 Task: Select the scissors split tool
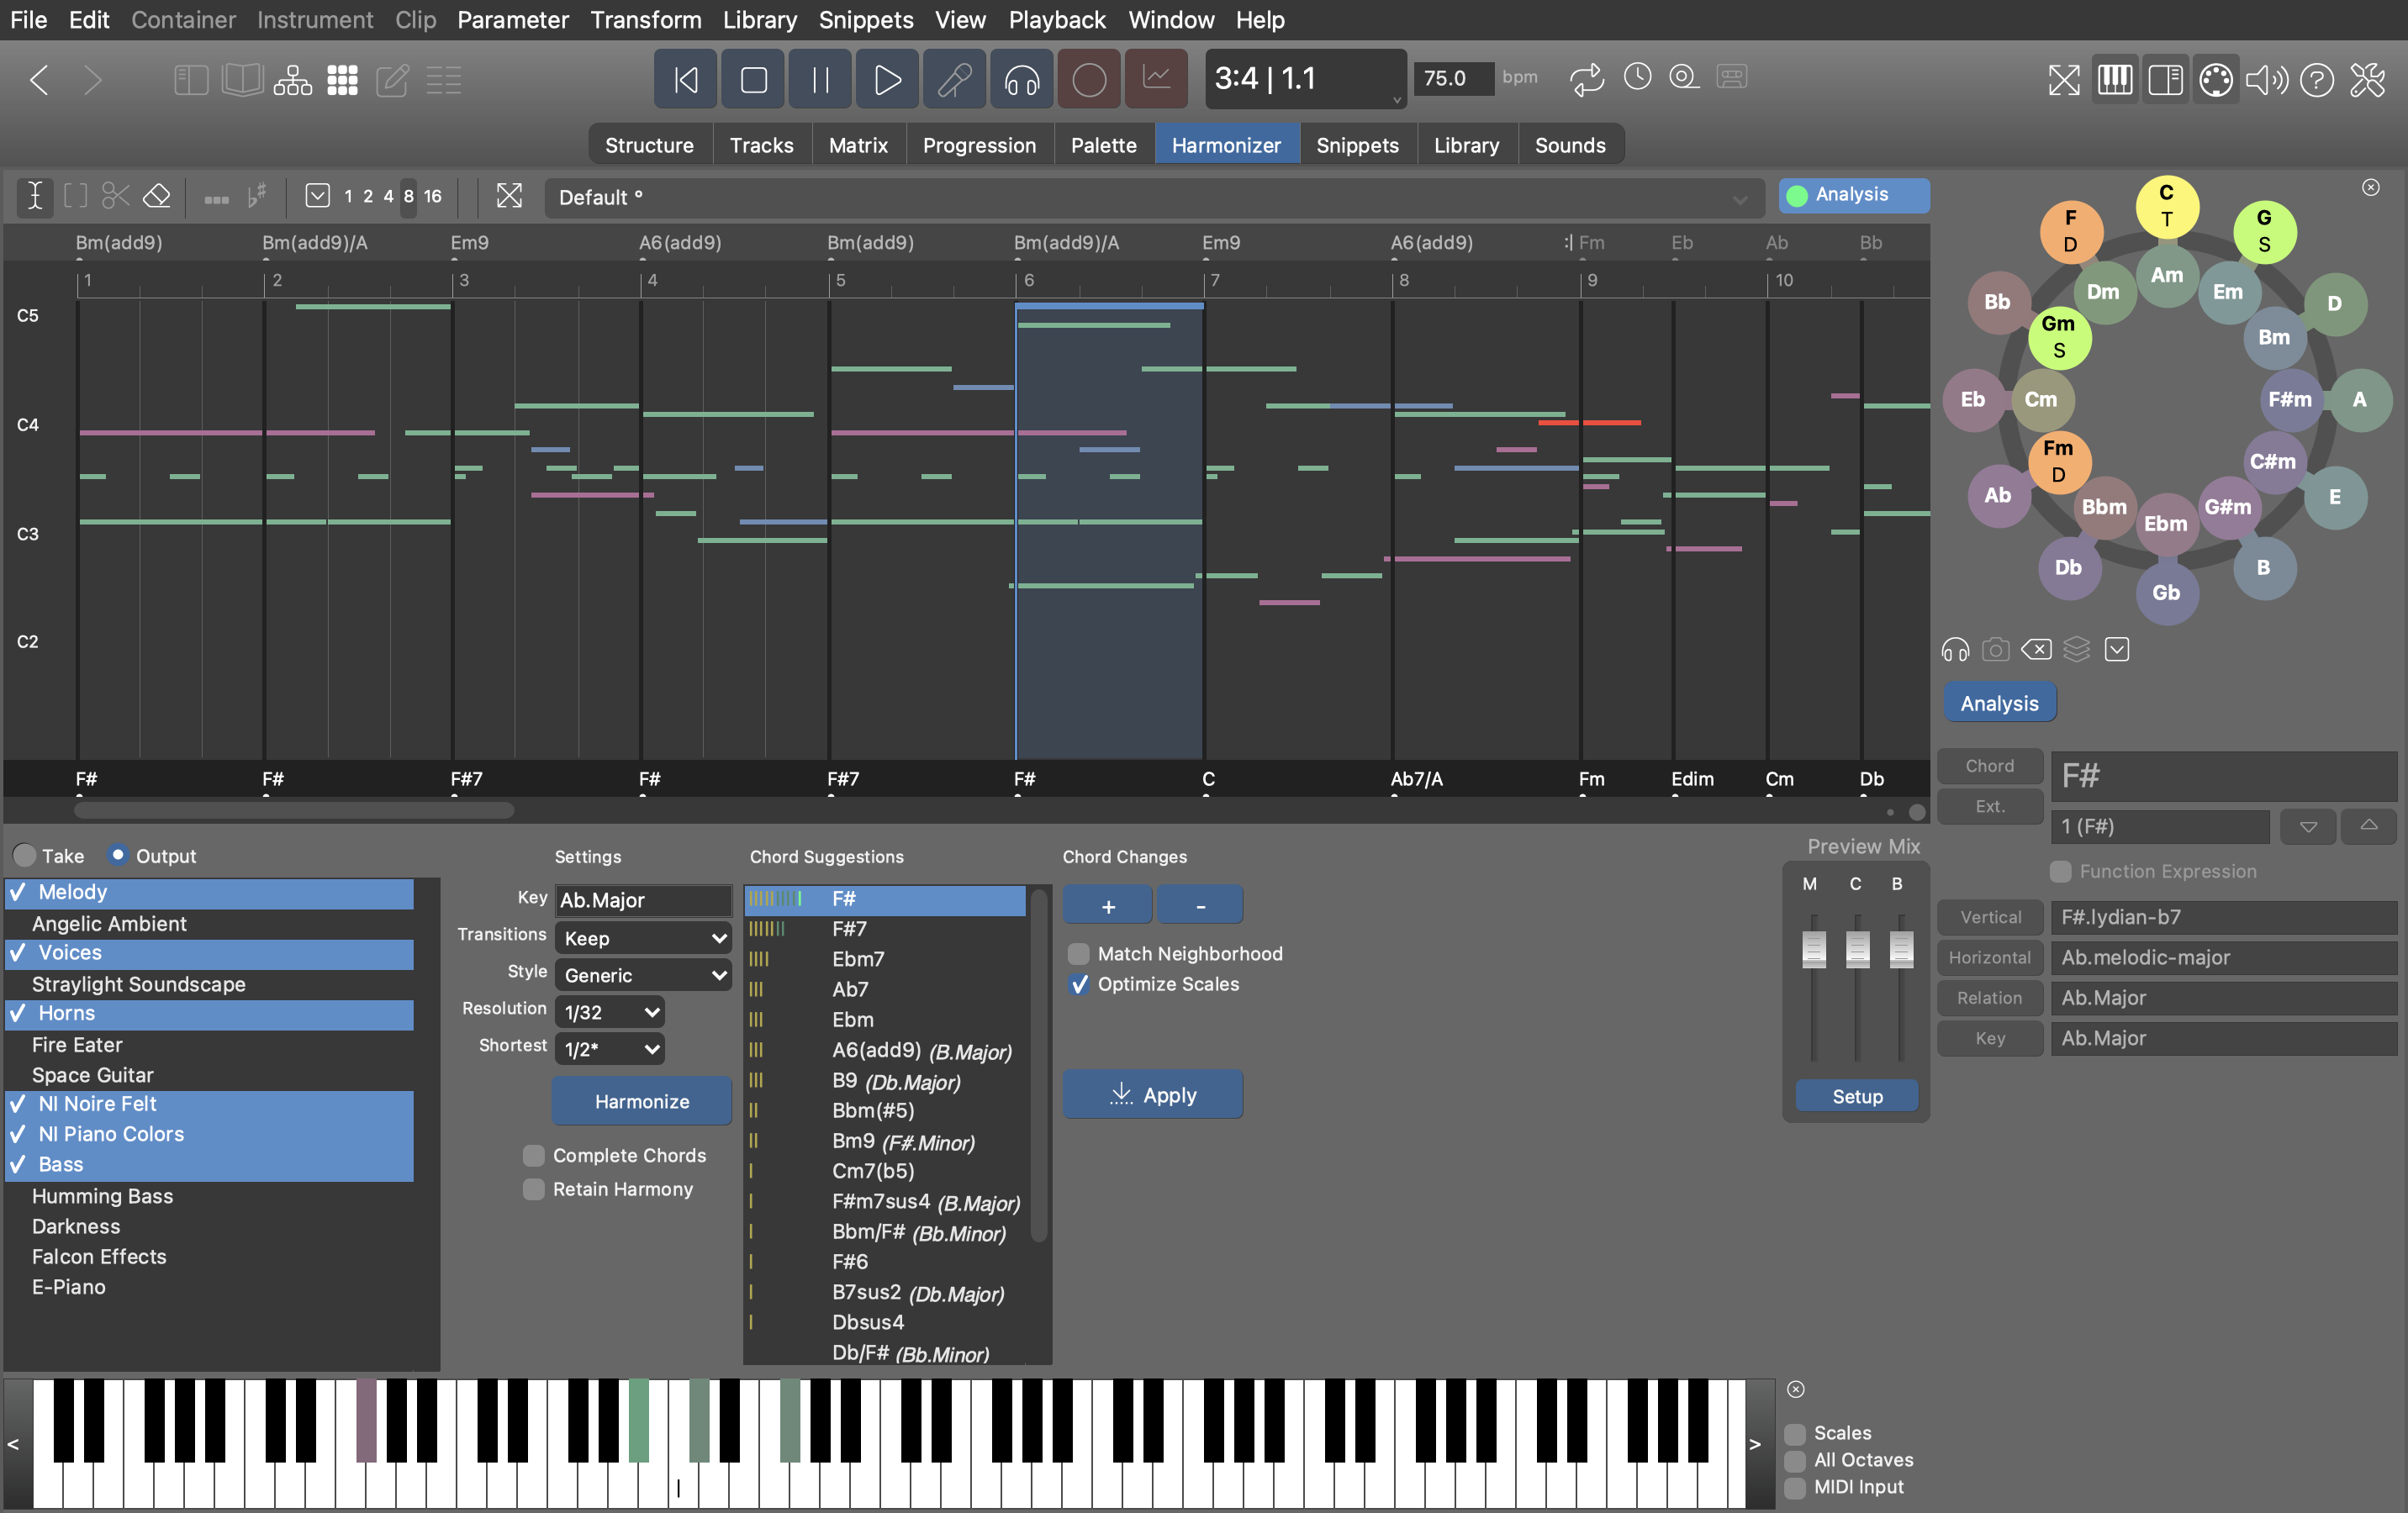(x=116, y=196)
